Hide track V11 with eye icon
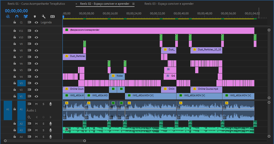 (36, 31)
